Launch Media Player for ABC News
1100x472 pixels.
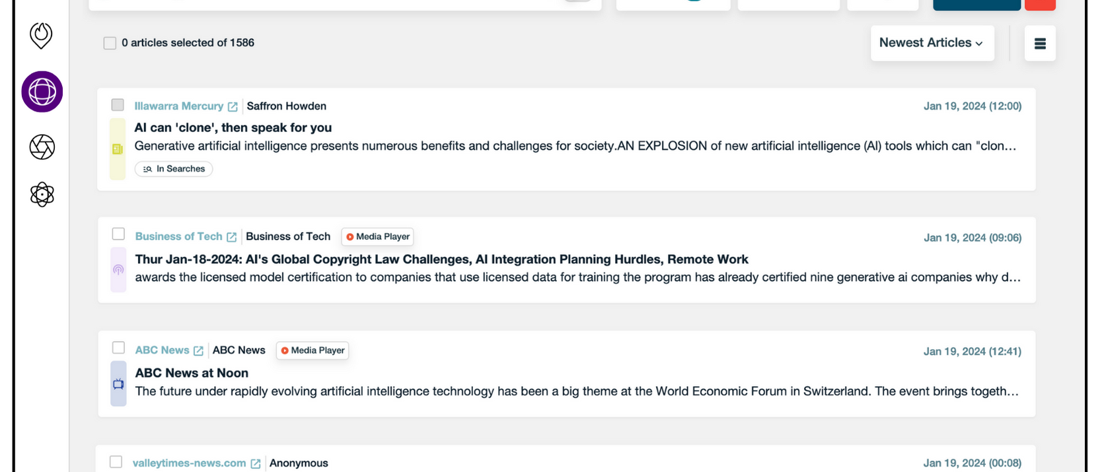point(312,351)
